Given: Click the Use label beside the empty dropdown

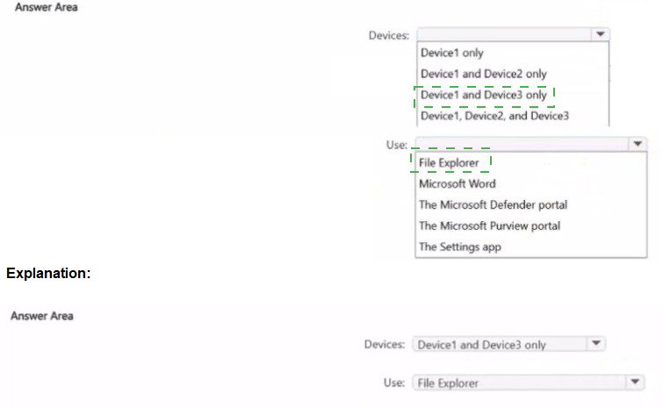Looking at the screenshot, I should pos(397,145).
